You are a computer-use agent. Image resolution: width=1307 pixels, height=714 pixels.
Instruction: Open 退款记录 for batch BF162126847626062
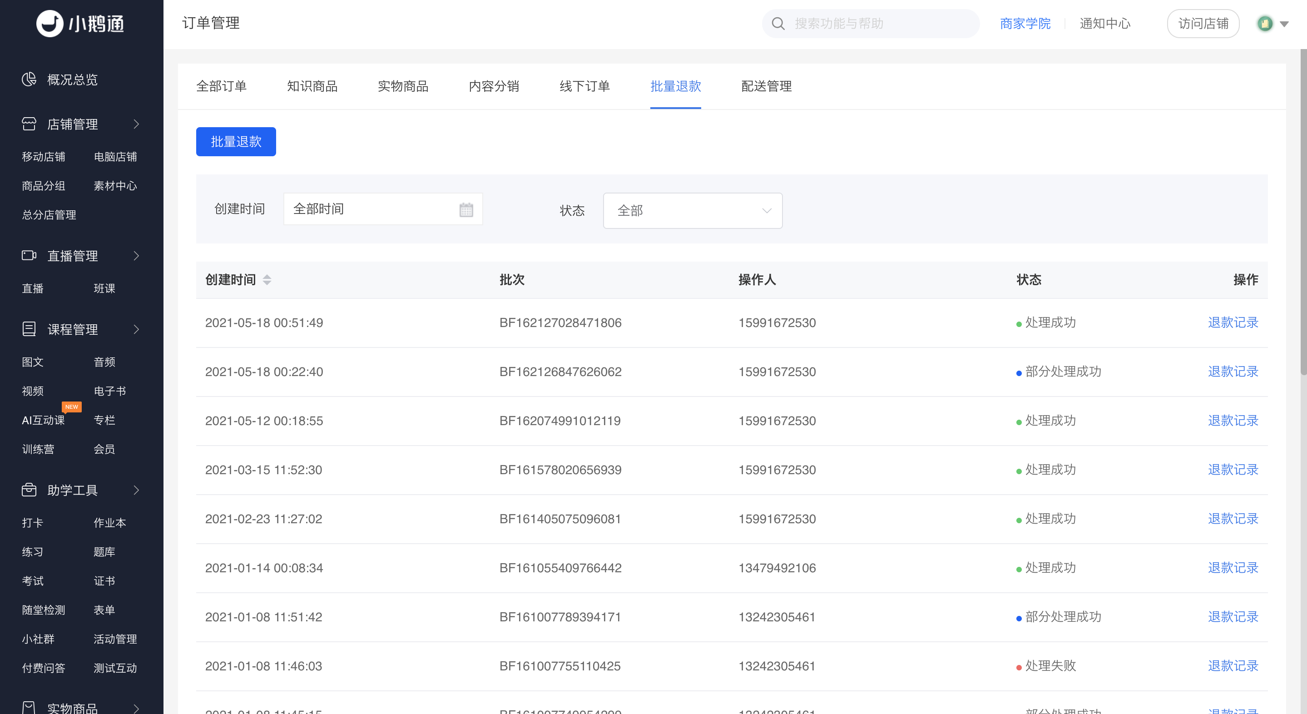point(1233,372)
